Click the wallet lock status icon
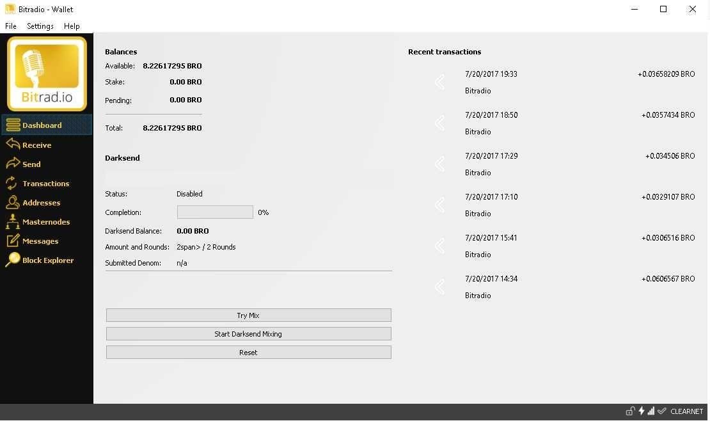 pos(630,411)
